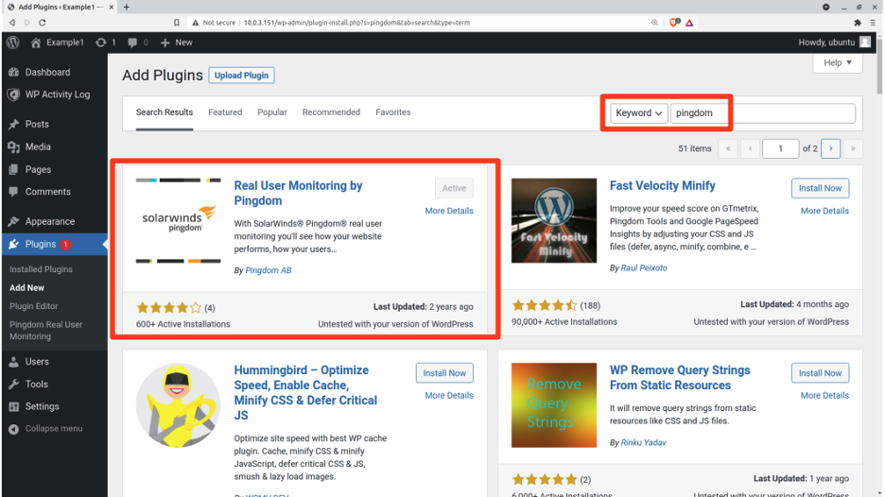Expand the Help panel

(838, 63)
